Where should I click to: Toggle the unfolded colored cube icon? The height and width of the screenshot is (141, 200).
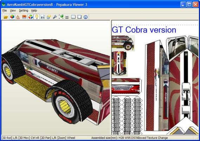point(31,17)
